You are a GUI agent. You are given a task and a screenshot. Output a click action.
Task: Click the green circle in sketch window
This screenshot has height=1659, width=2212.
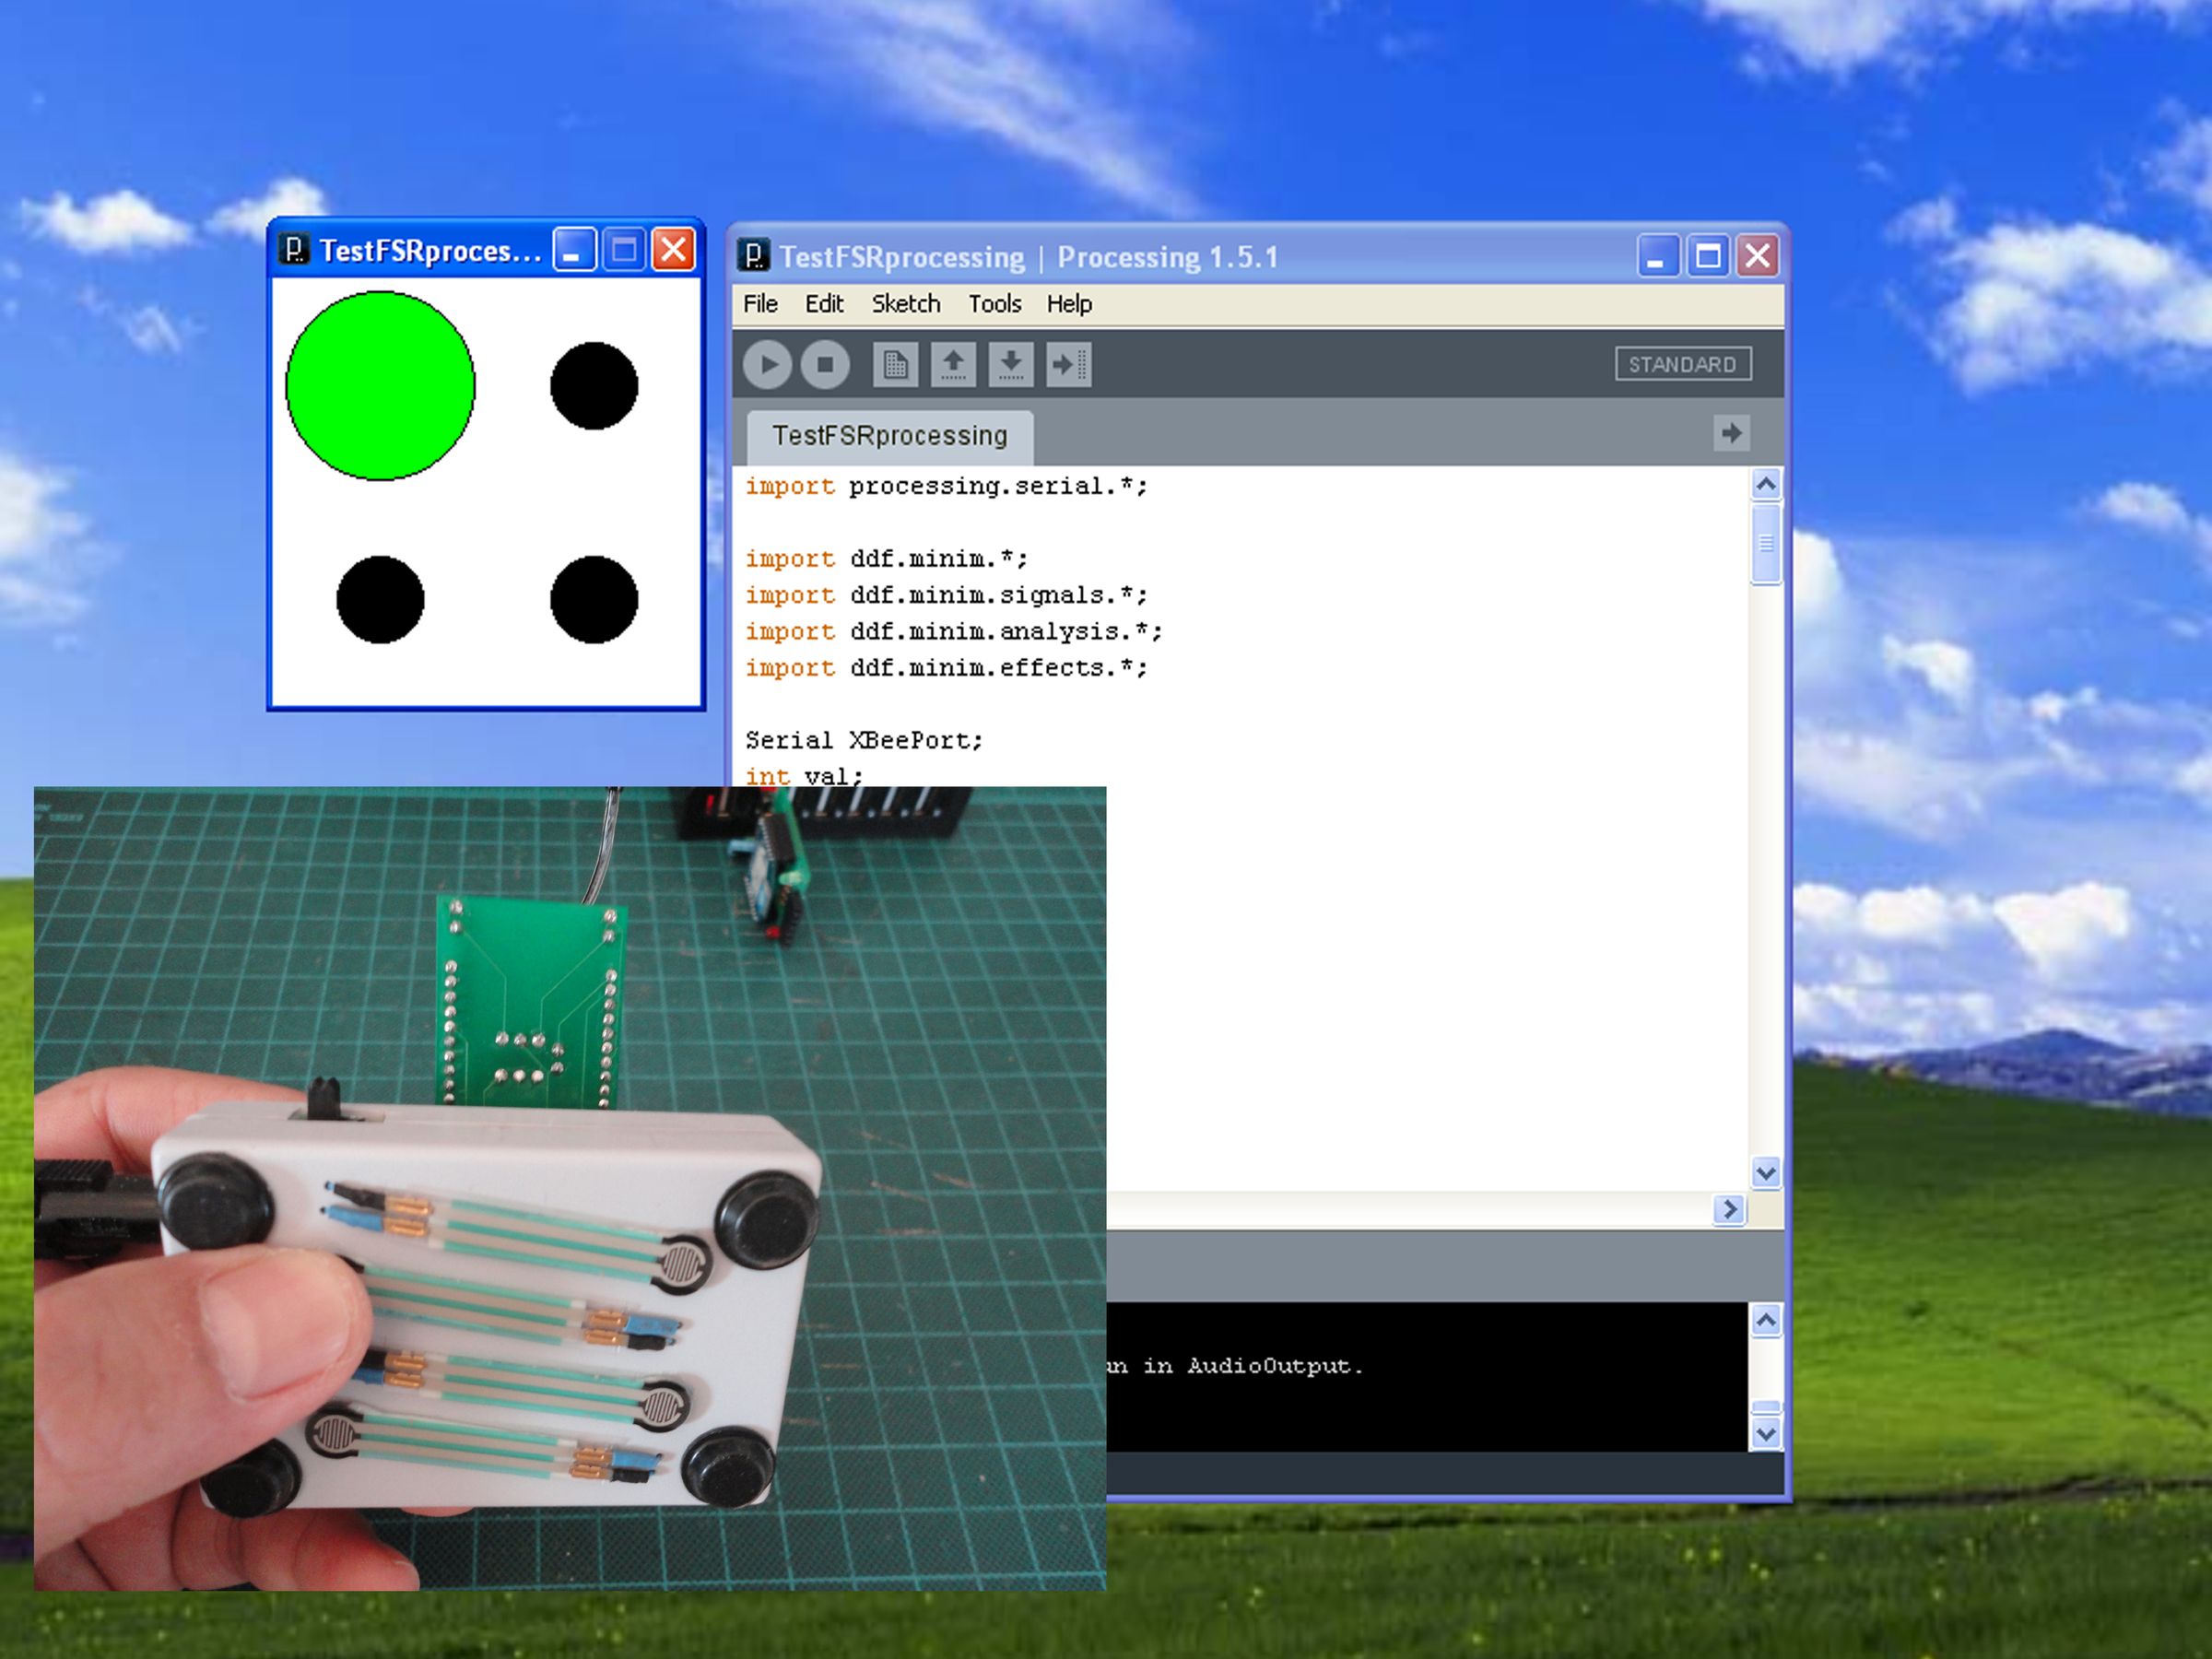pyautogui.click(x=380, y=386)
